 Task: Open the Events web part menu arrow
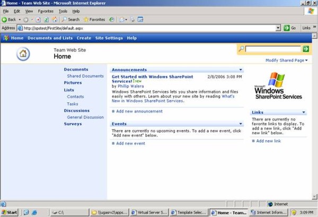click(x=241, y=124)
